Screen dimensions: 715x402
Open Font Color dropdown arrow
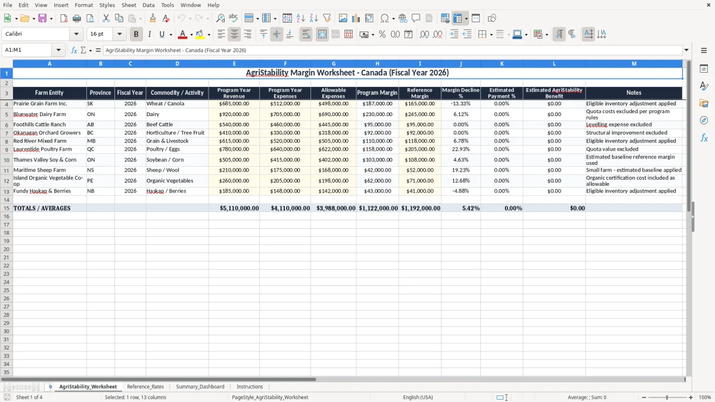191,34
